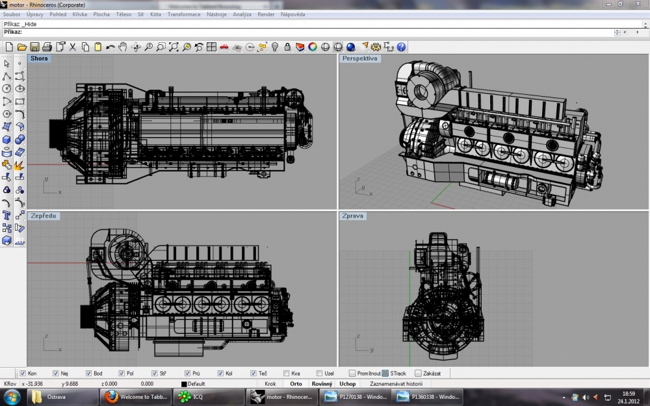Select the Pan hand tool

(123, 47)
